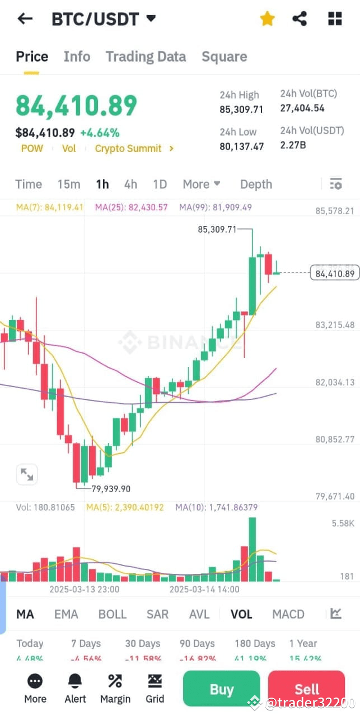Image resolution: width=360 pixels, height=716 pixels.
Task: Open the apps grid icon top right
Action: coord(334,18)
